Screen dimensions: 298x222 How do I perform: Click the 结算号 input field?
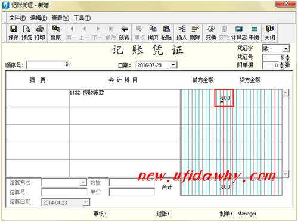64,192
